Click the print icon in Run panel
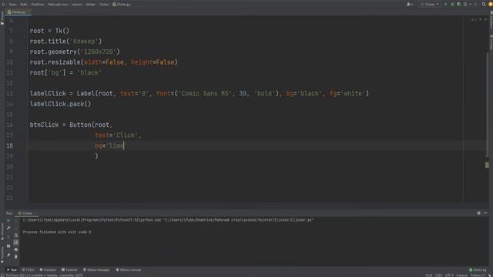The height and width of the screenshot is (277, 493). tap(15, 249)
